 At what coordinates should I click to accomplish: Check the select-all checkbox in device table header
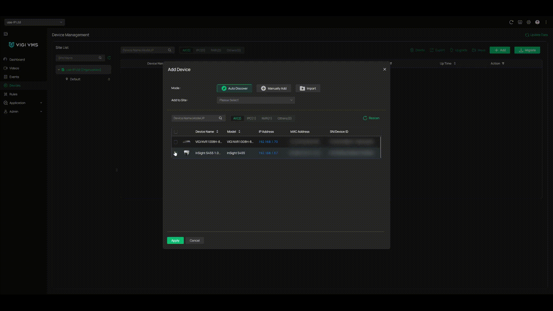(176, 132)
